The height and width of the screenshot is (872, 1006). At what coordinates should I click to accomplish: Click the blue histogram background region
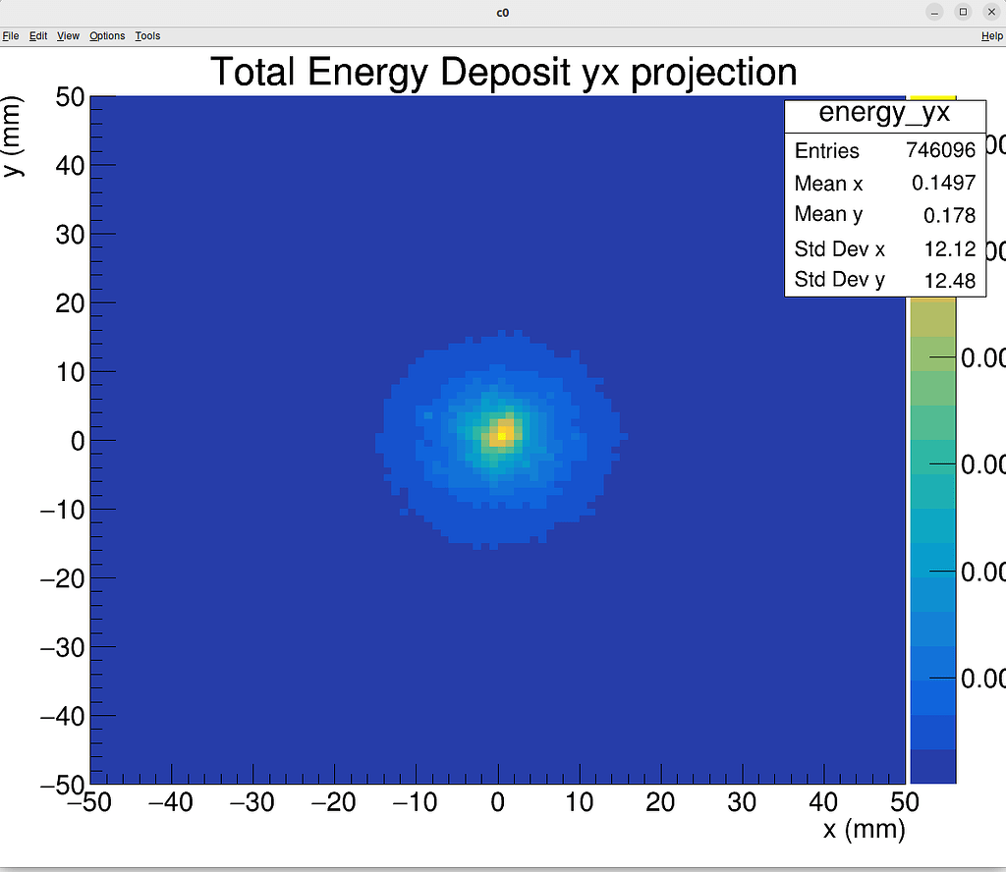point(246,638)
